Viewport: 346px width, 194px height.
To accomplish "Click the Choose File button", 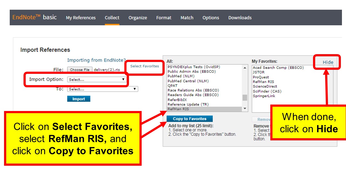I will pyautogui.click(x=80, y=70).
